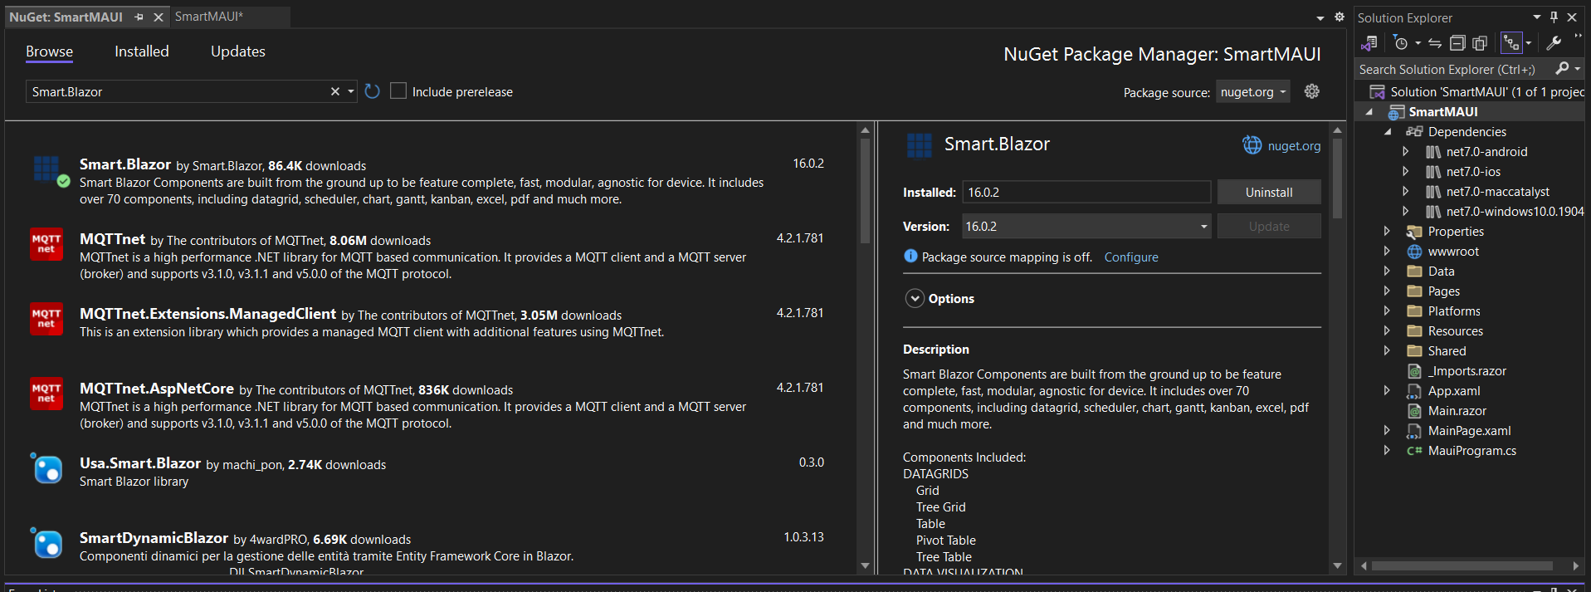Select Main.razor in Solution Explorer
Image resolution: width=1591 pixels, height=592 pixels.
[1457, 411]
